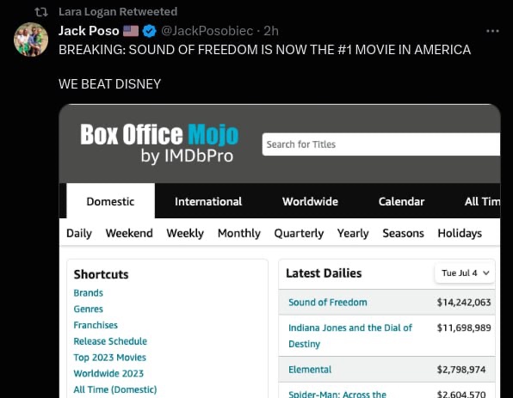Open the three-dots more options menu

(492, 31)
